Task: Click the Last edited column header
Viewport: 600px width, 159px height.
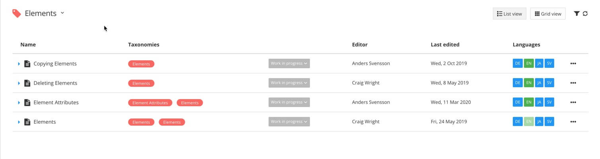Action: [x=445, y=44]
